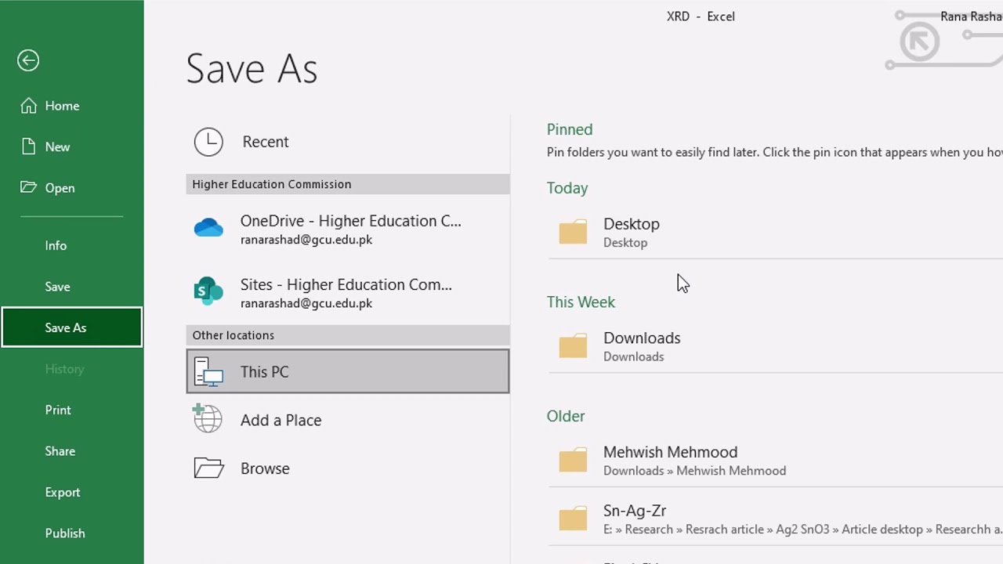The image size is (1003, 564).
Task: Click the Mehwish Mehmood folder icon
Action: point(573,460)
